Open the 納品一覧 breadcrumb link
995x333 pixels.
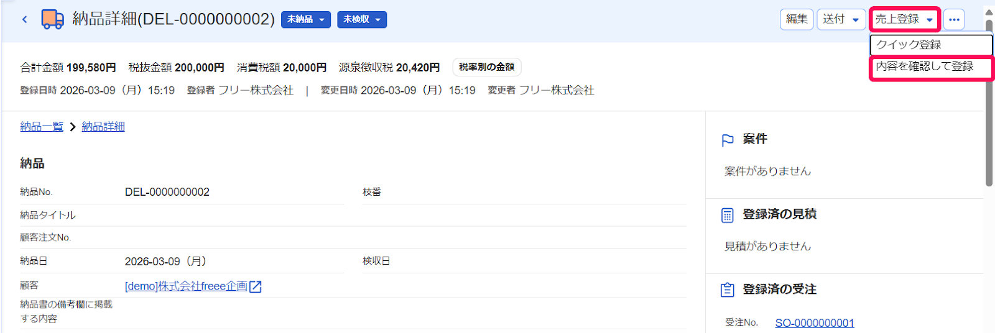(42, 127)
